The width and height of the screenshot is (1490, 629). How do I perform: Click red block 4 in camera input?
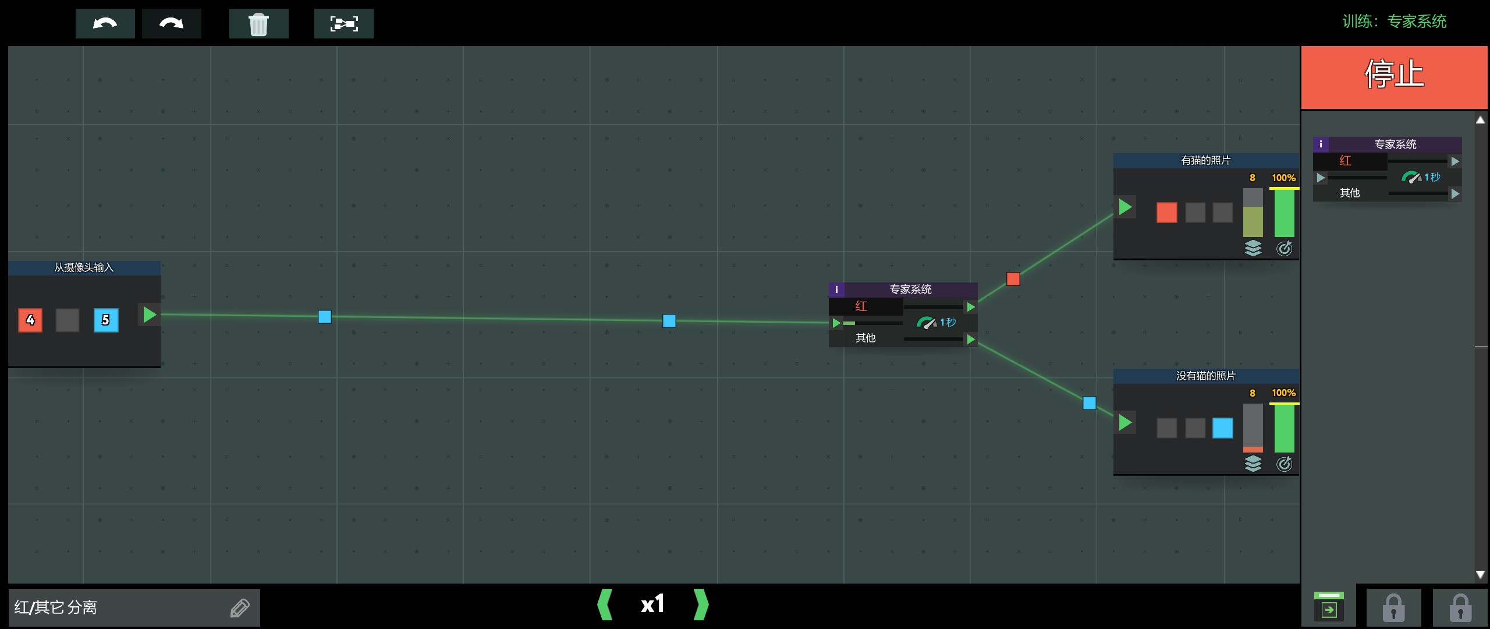[x=30, y=320]
